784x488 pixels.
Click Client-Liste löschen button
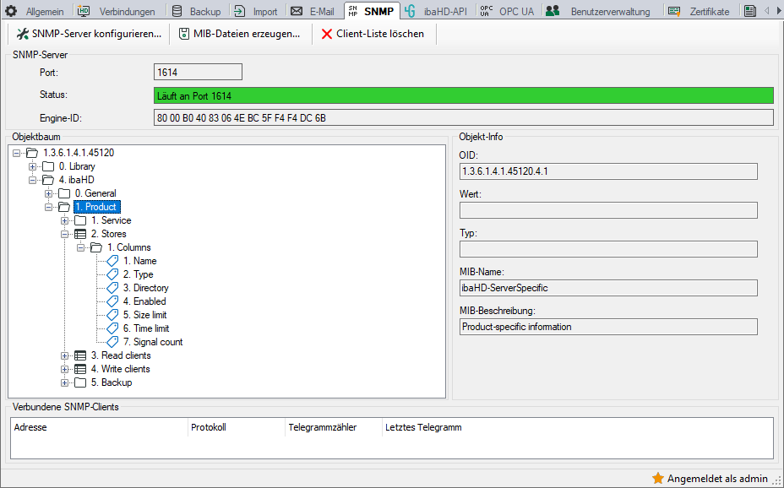(373, 34)
